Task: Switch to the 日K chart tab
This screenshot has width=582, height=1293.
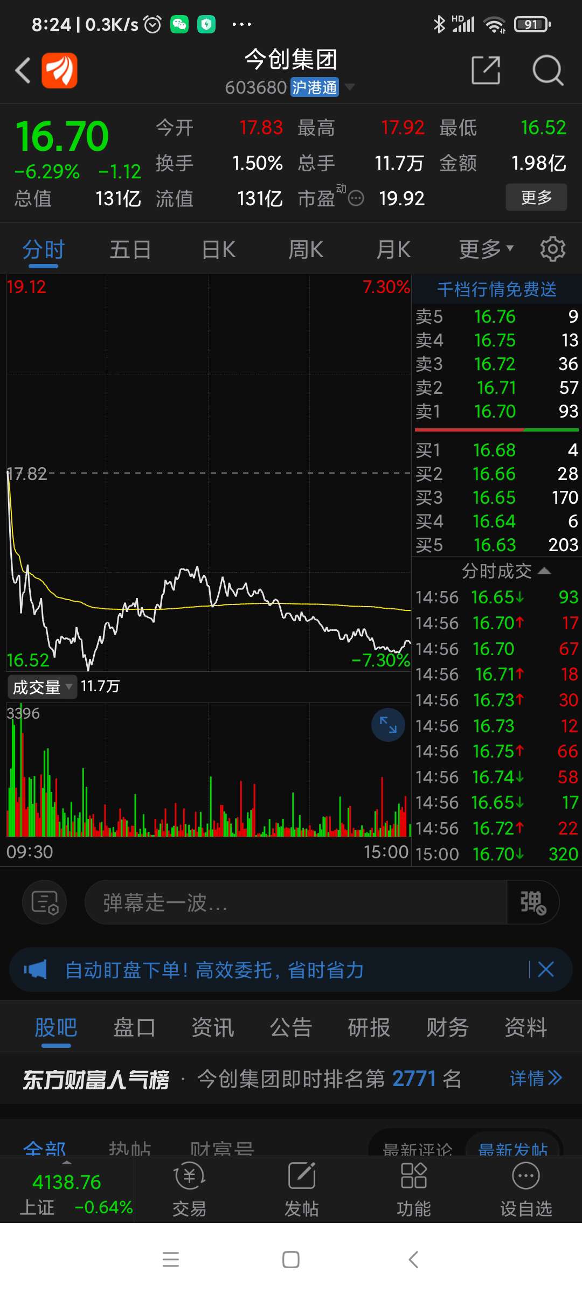Action: (x=219, y=249)
